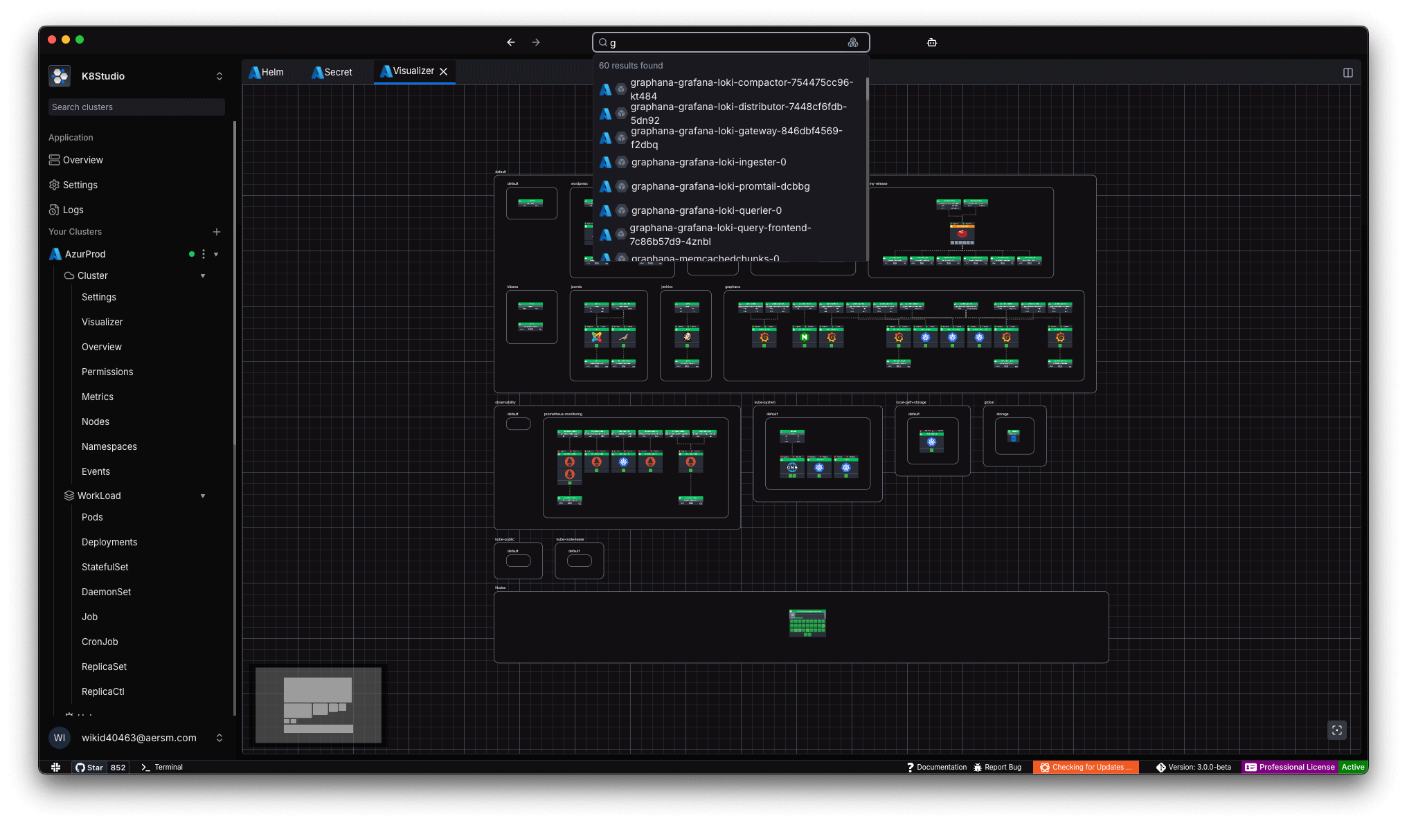Click the AzurProd Azure icon
Viewport: 1407px width, 825px height.
coord(55,254)
